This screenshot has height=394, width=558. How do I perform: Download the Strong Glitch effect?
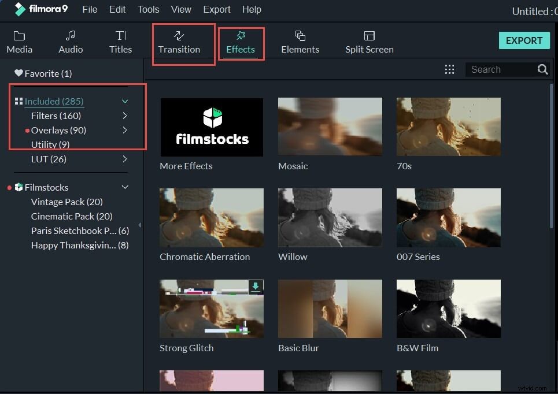[255, 287]
